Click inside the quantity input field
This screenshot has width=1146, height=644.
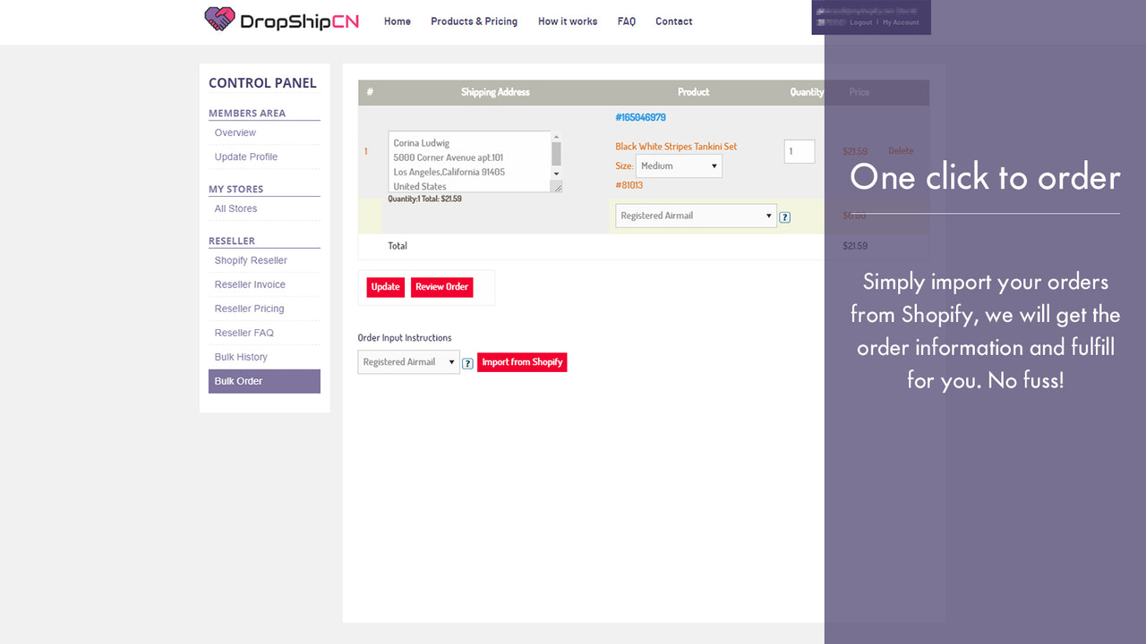(799, 150)
